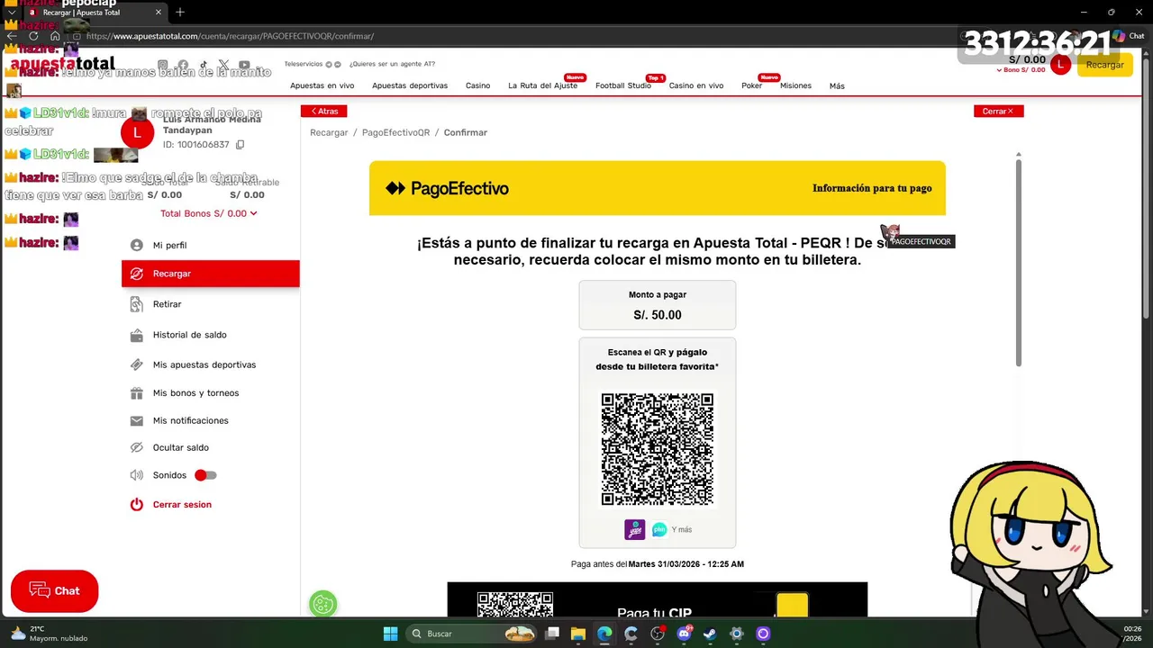This screenshot has width=1153, height=648.
Task: Go to Casino tab
Action: (x=477, y=85)
